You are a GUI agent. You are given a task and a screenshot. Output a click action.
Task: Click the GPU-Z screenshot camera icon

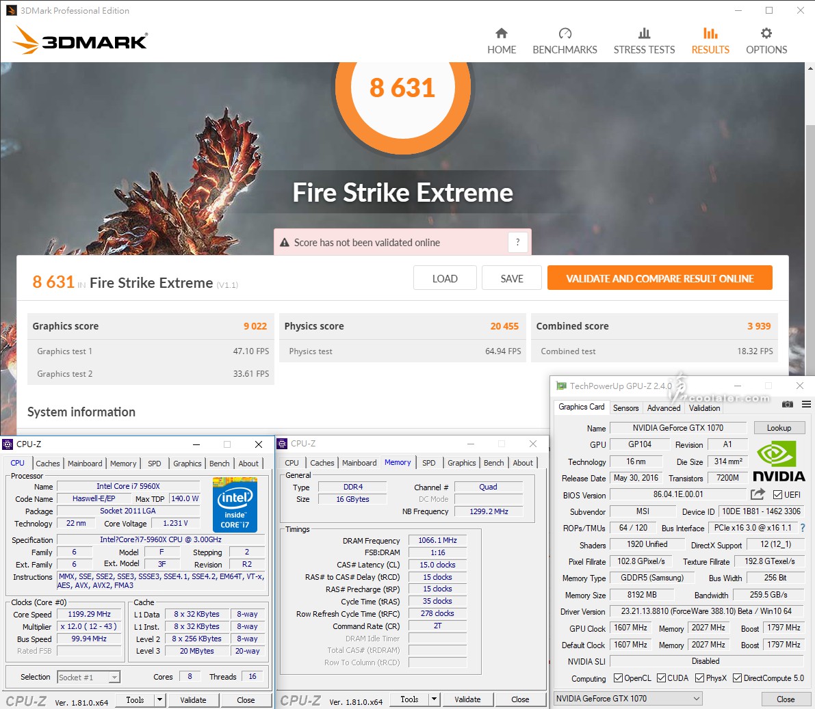click(788, 404)
